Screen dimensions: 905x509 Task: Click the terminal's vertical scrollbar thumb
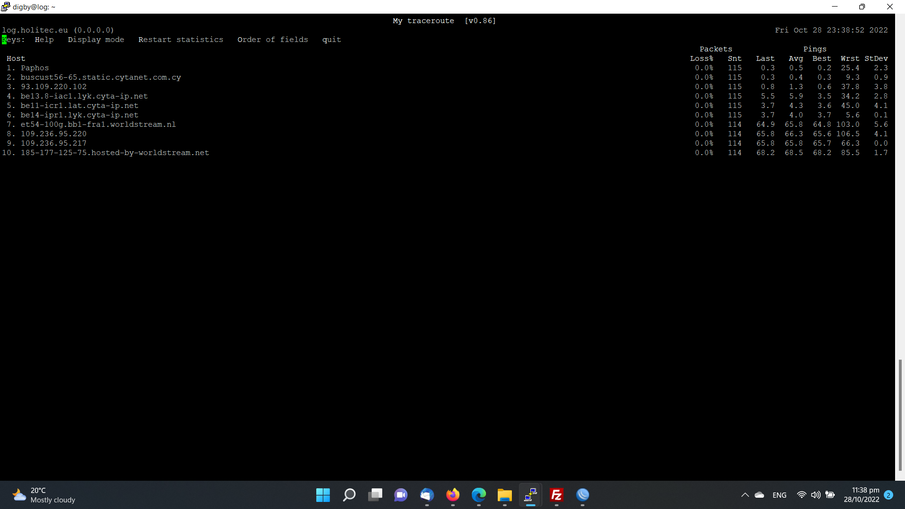pos(900,415)
